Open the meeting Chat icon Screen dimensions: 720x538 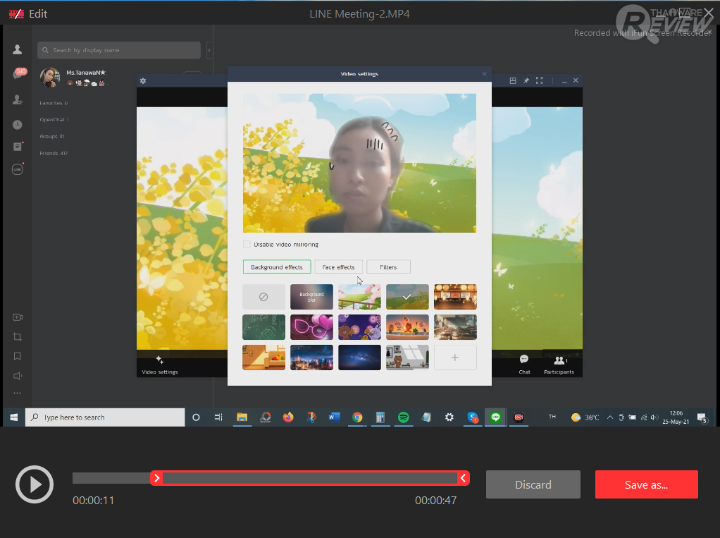(x=524, y=360)
